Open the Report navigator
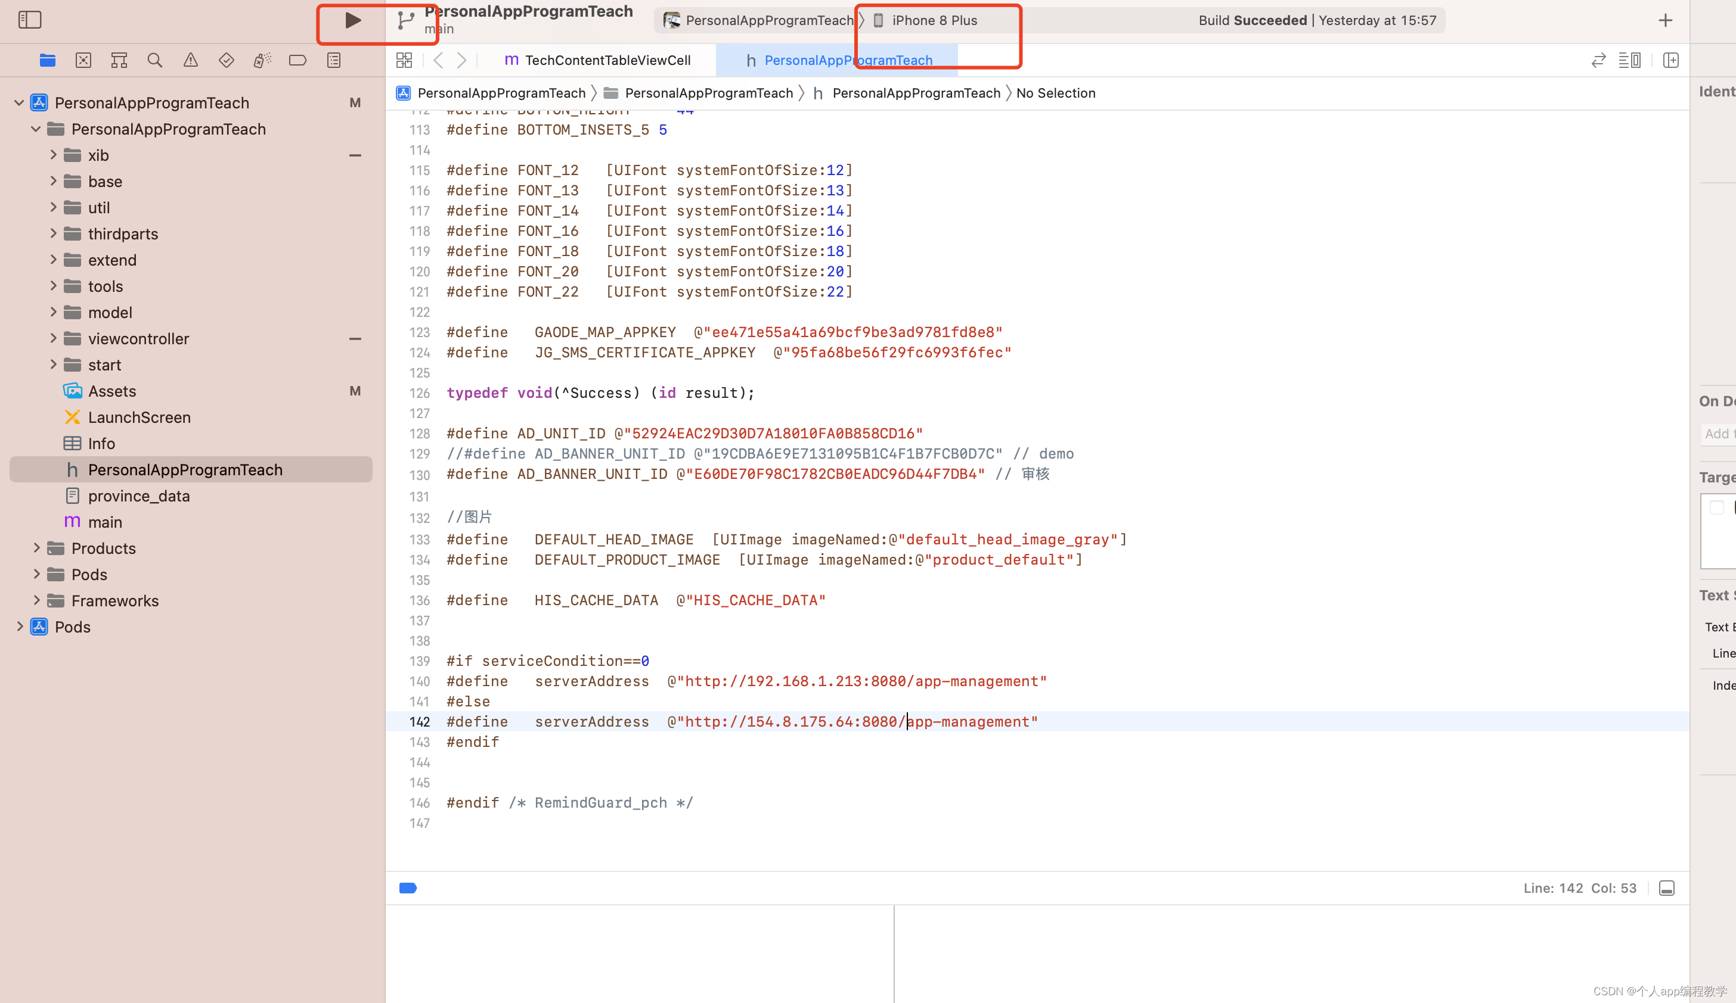1736x1003 pixels. pyautogui.click(x=334, y=61)
